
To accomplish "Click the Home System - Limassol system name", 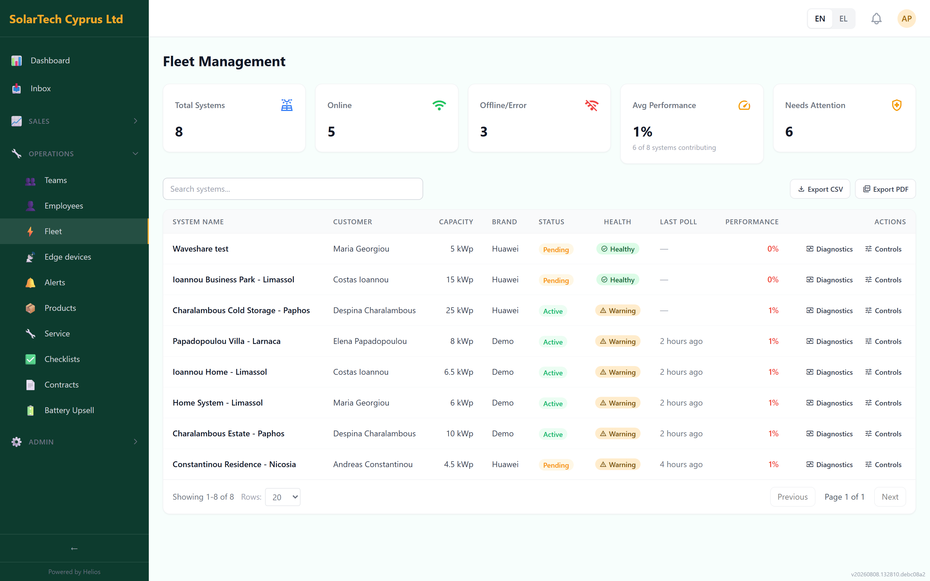I will [217, 403].
